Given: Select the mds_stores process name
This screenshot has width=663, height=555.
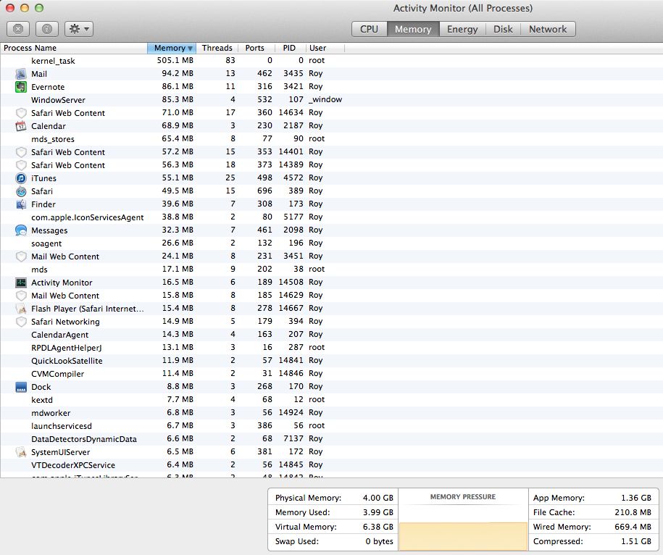Looking at the screenshot, I should 52,139.
